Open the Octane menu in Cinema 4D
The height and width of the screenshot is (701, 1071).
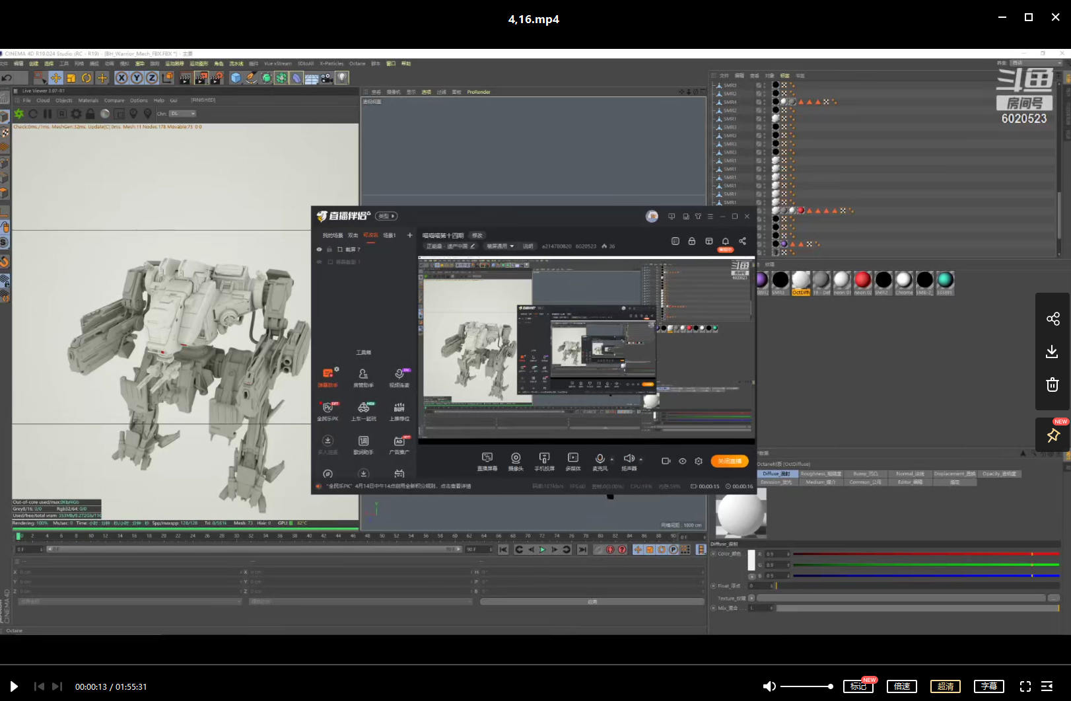click(x=357, y=63)
